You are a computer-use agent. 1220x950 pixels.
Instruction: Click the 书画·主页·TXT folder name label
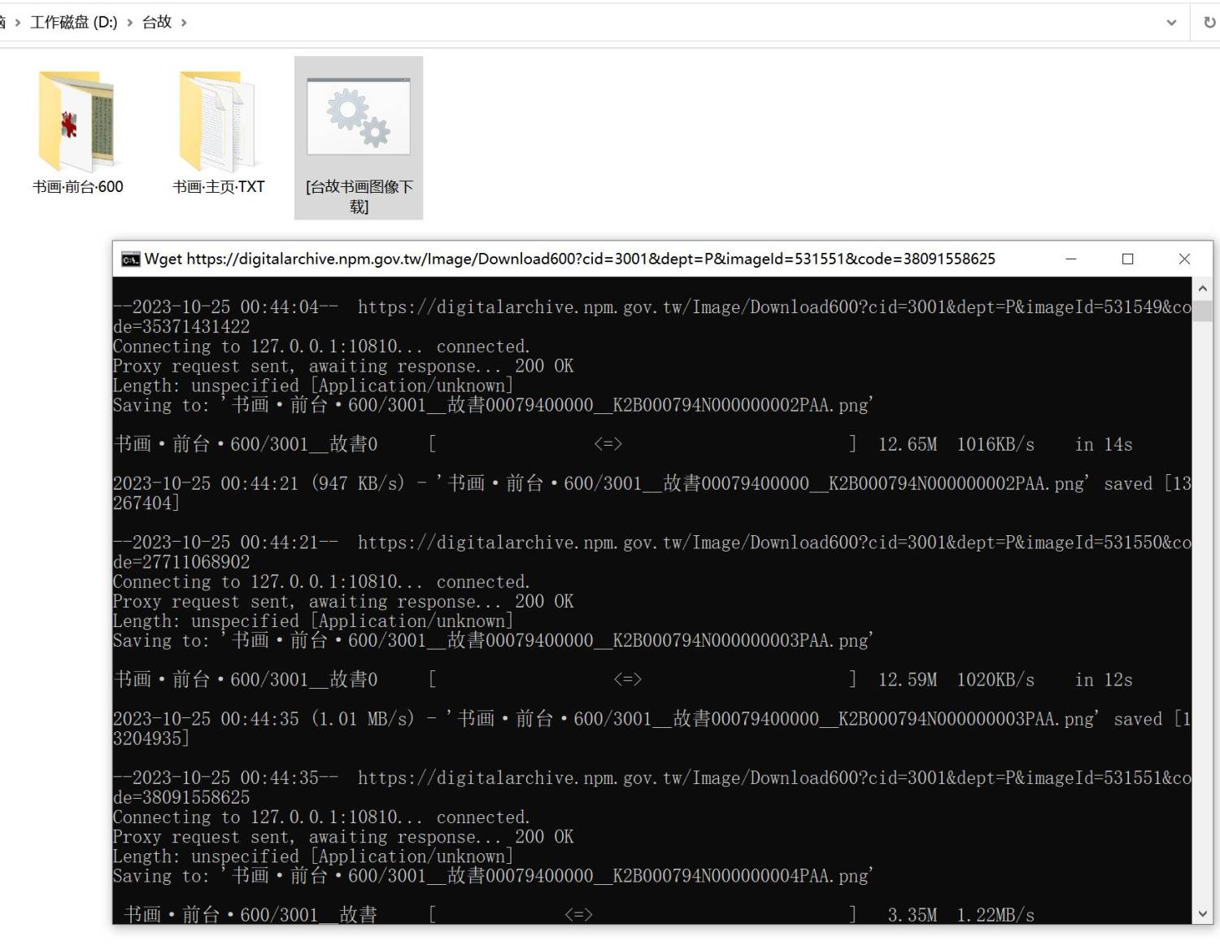tap(218, 187)
